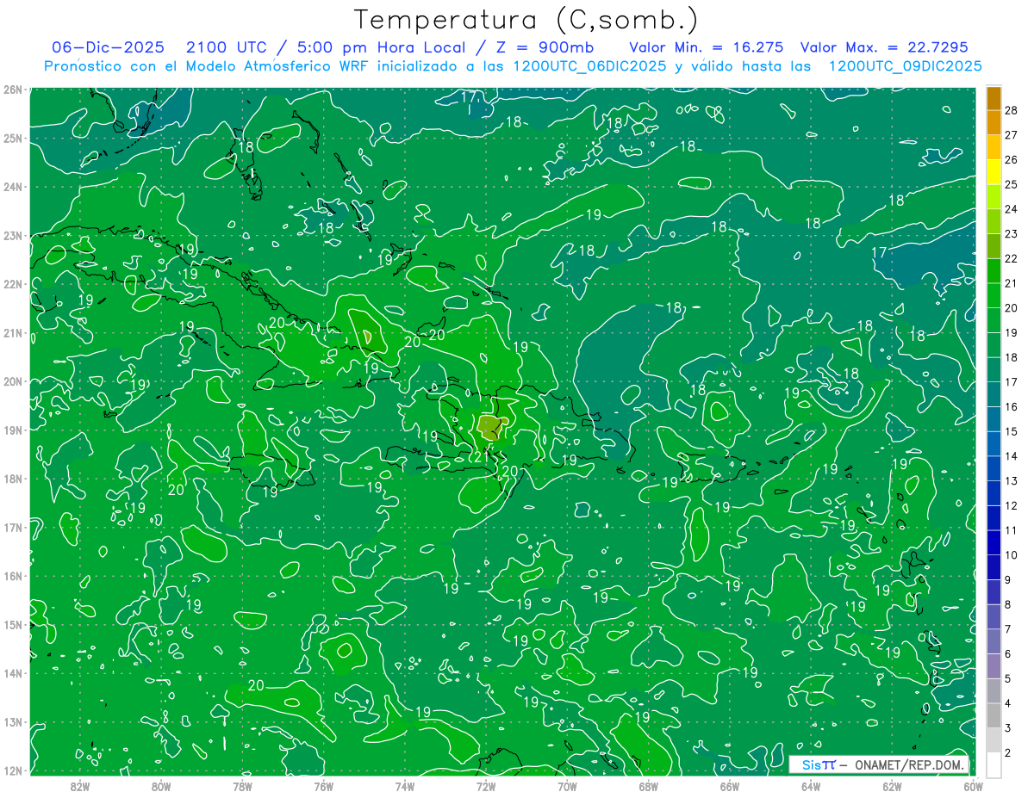Click the white bottom swatch of the color scale

(x=994, y=764)
